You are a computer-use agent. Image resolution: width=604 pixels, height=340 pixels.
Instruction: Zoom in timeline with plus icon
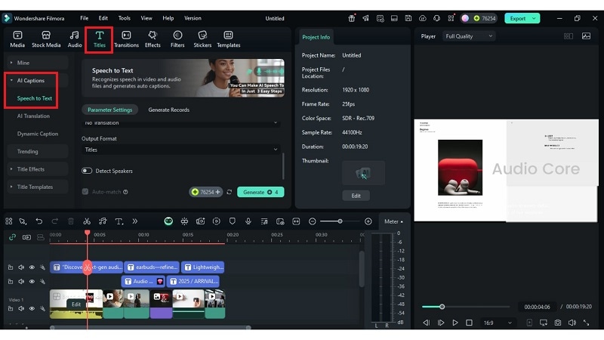coord(368,221)
